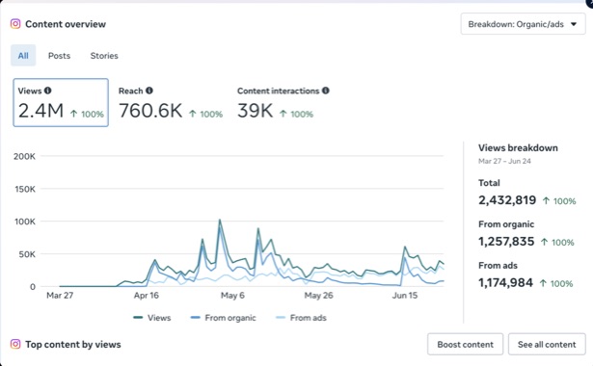Select the Content interactions 39K metric
This screenshot has height=366, width=593.
point(283,102)
